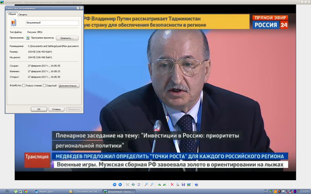Print the current image

[x=178, y=184]
